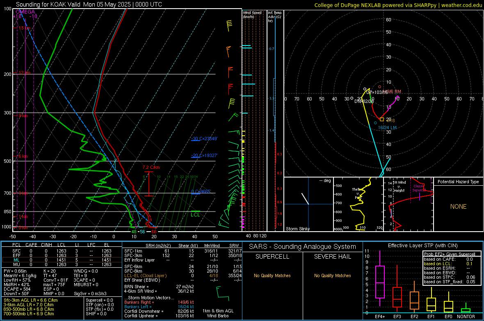The height and width of the screenshot is (321, 484).
Task: Select the '15 km' height marker
Action: tap(24, 28)
